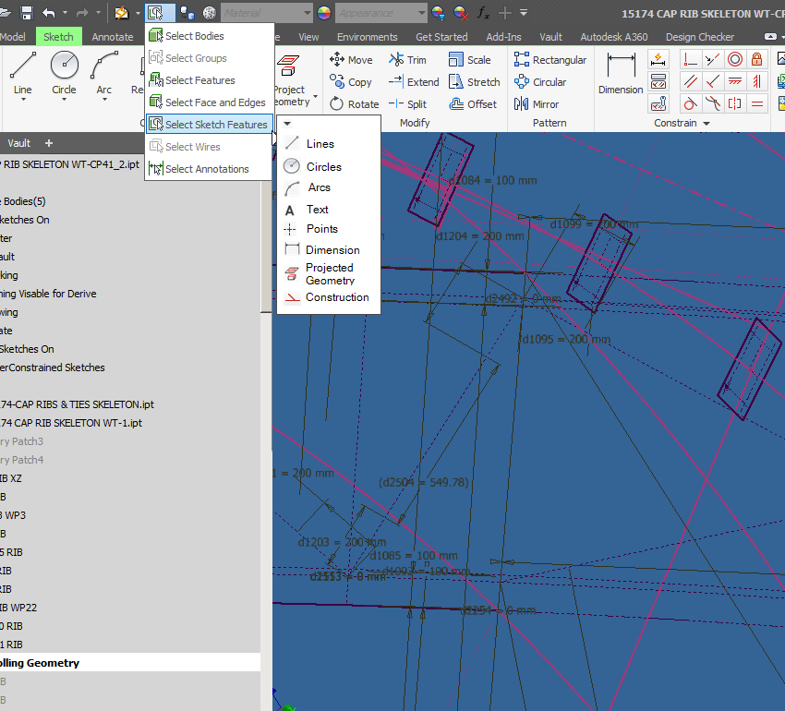Image resolution: width=785 pixels, height=711 pixels.
Task: Click the Dimension constraint tool
Action: pyautogui.click(x=621, y=73)
